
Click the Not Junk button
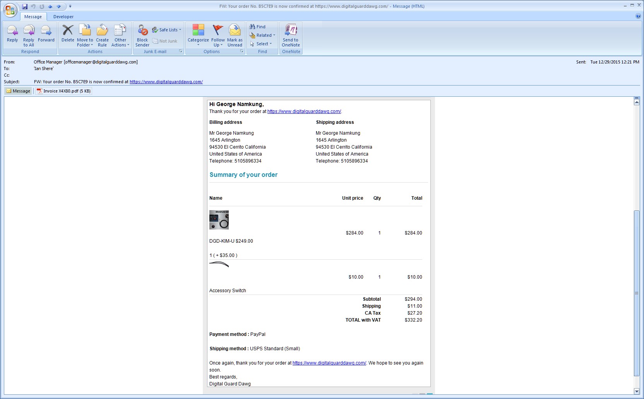pyautogui.click(x=165, y=41)
